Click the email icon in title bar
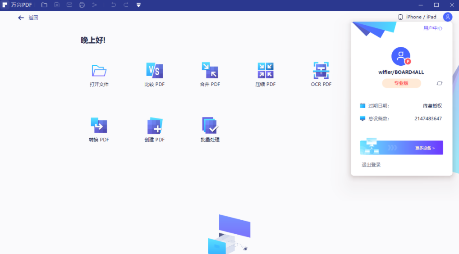Image resolution: width=459 pixels, height=254 pixels. 69,5
